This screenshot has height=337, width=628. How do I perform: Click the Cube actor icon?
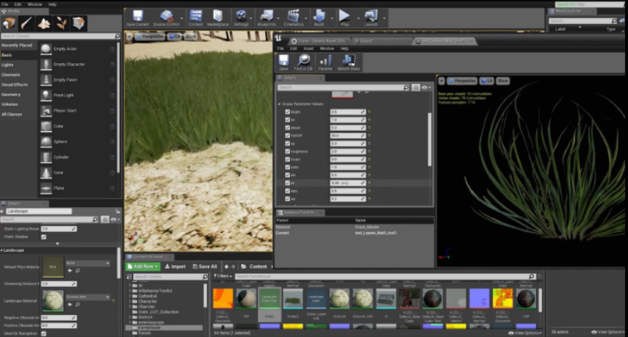tap(46, 126)
